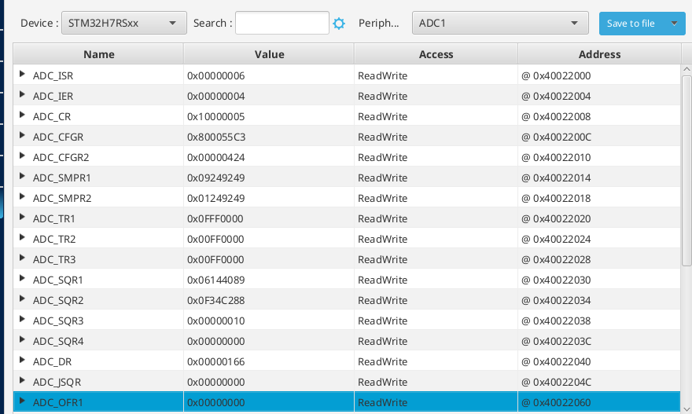This screenshot has width=692, height=414.
Task: Expand the ADC_CFGR2 register row
Action: point(22,156)
